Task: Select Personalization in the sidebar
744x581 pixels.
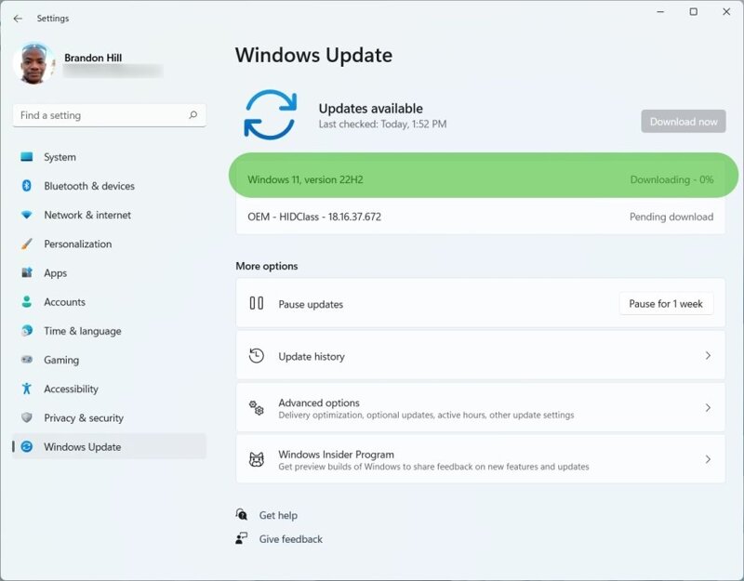Action: pyautogui.click(x=110, y=244)
